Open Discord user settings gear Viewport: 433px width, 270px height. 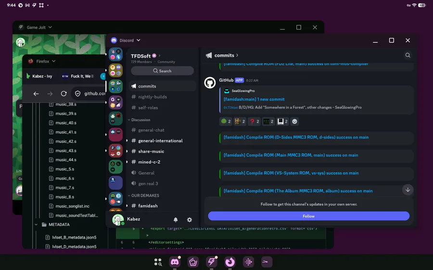(x=190, y=220)
